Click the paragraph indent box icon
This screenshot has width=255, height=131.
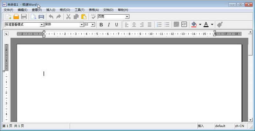(184, 25)
